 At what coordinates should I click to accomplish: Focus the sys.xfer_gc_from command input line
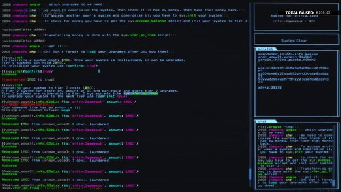coord(52,188)
